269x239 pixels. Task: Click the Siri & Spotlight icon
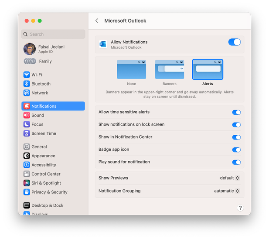(x=27, y=183)
